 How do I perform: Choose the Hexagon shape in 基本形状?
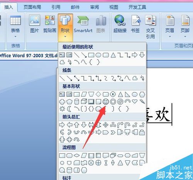(142, 94)
